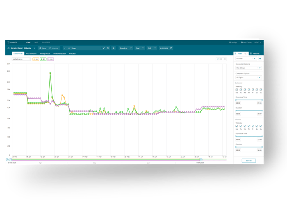
Task: Click the filter settings gear icon
Action: (260, 59)
